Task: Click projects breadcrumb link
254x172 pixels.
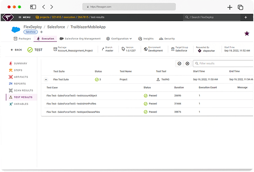Action: pos(44,17)
